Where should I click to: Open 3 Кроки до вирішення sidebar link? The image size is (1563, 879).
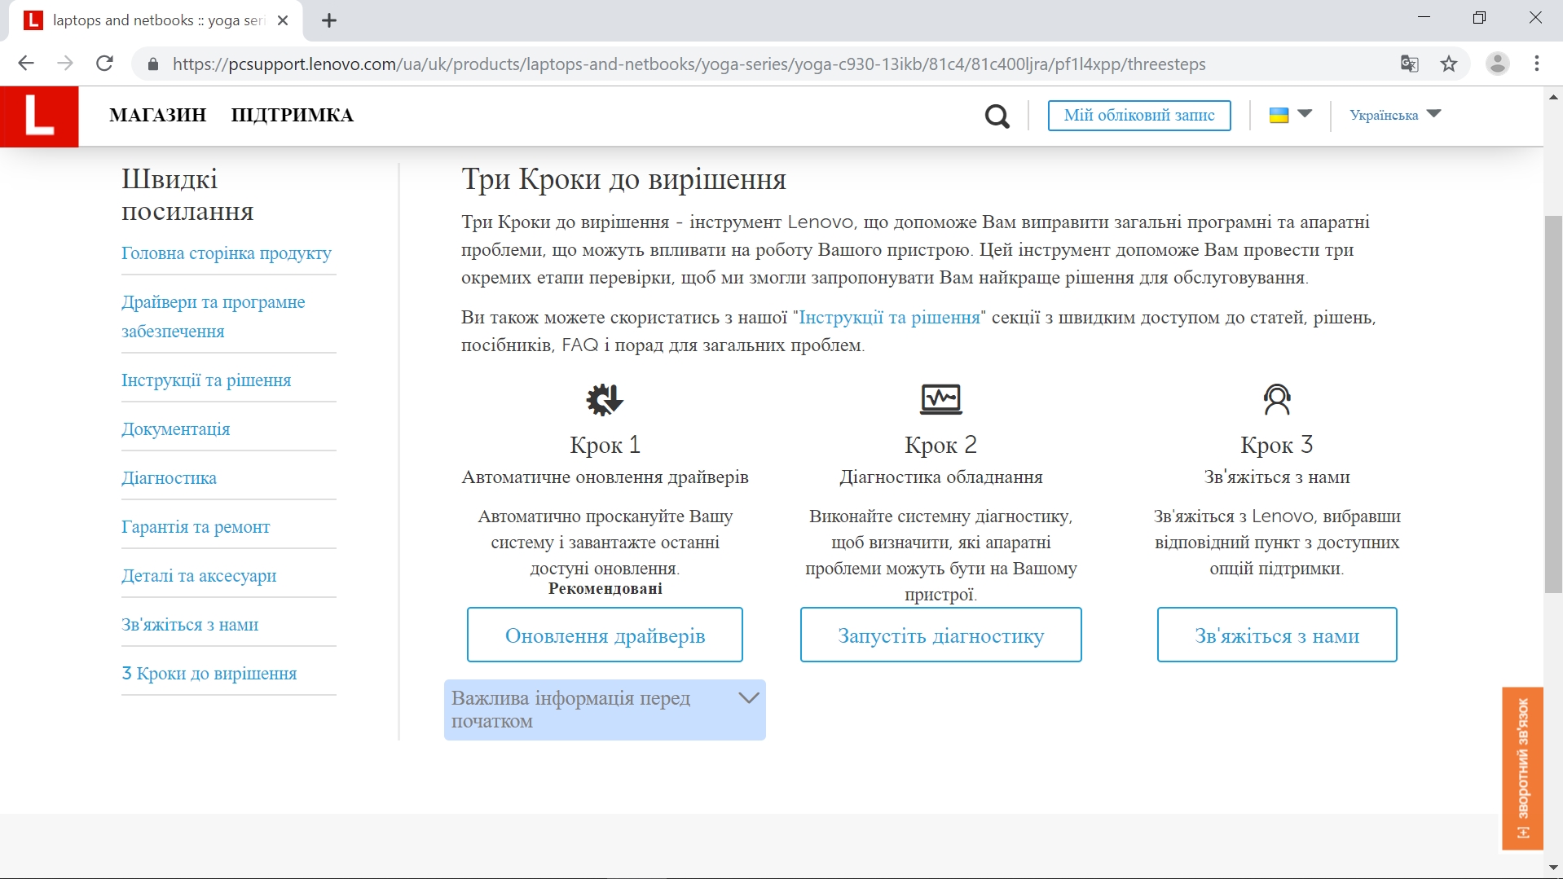tap(209, 674)
